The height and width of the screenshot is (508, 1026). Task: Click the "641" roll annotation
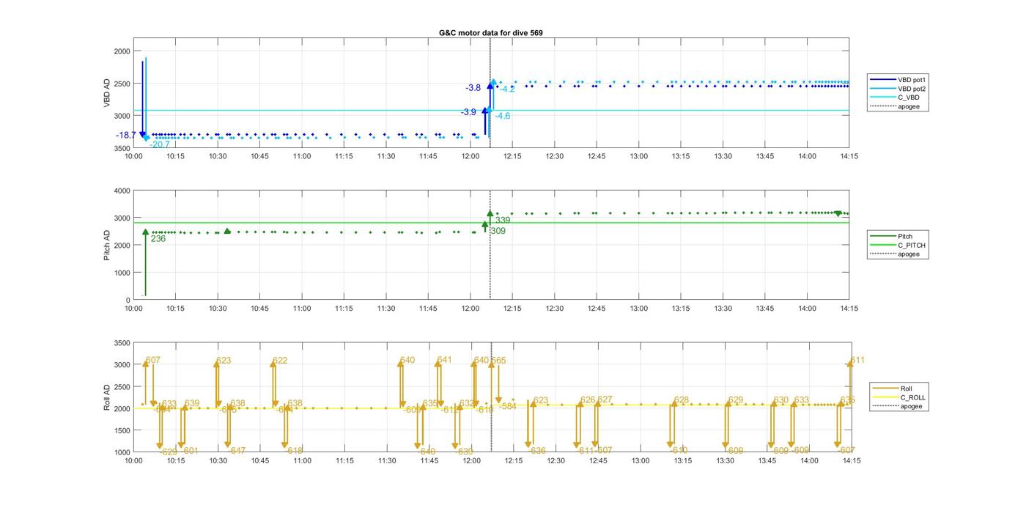click(444, 361)
